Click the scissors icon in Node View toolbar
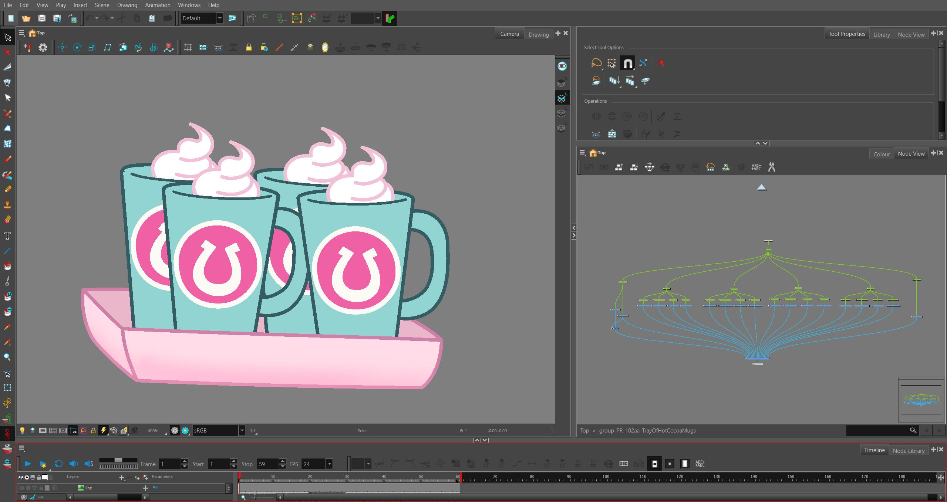 [x=772, y=167]
